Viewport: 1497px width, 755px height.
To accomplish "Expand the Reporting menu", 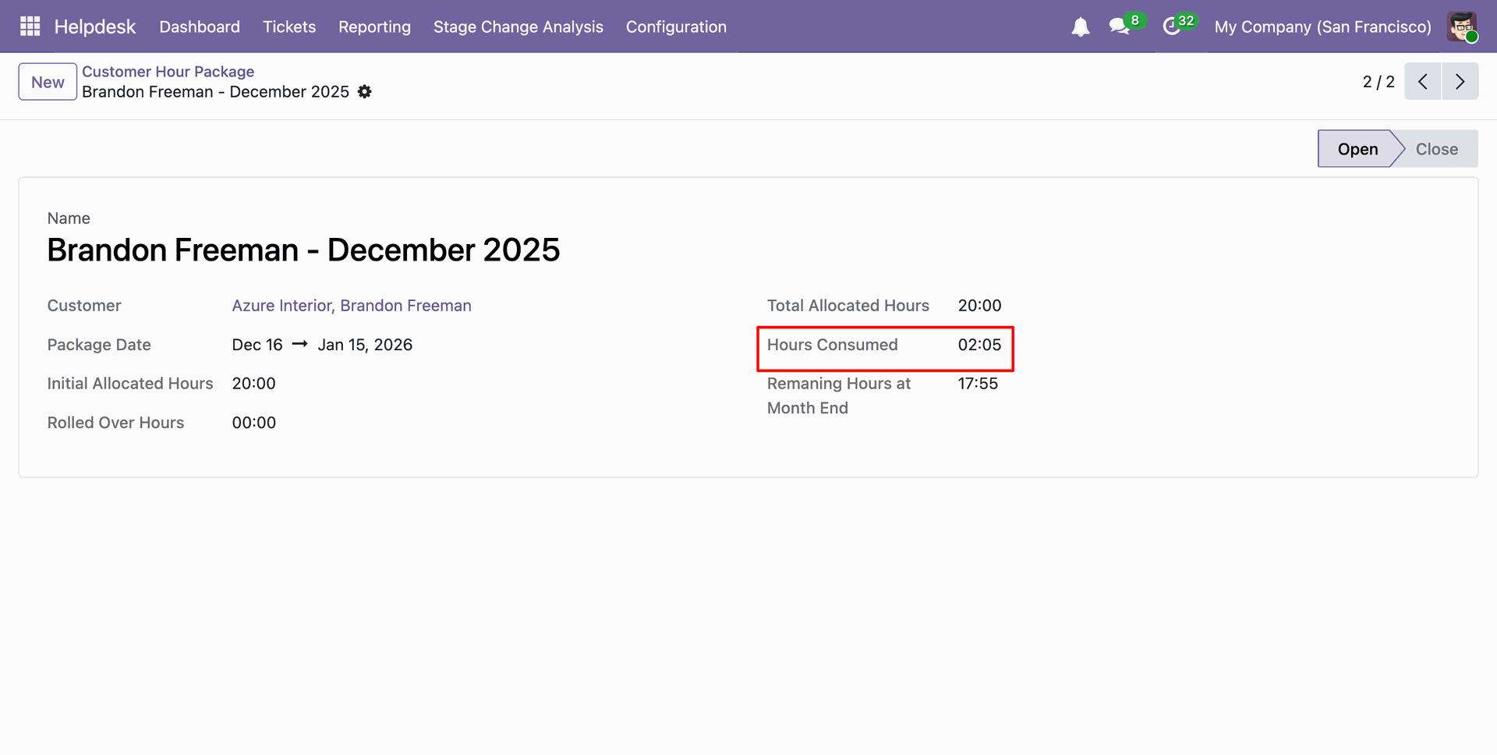I will pyautogui.click(x=374, y=27).
